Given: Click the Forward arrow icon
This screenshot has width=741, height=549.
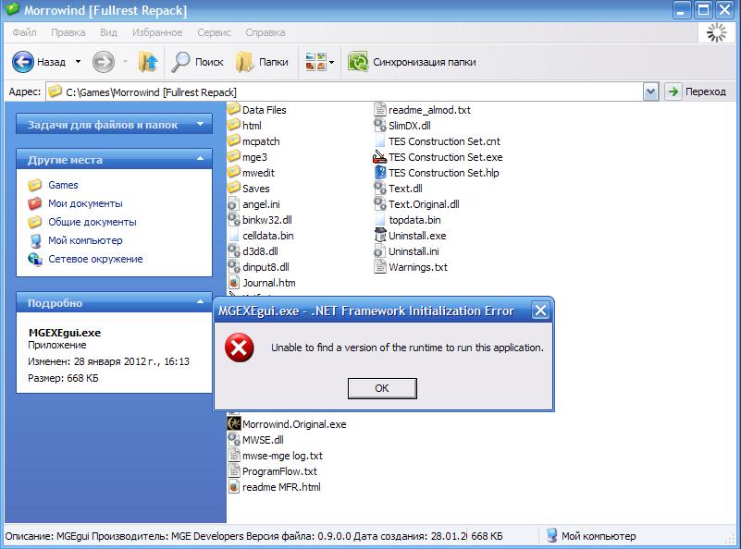Looking at the screenshot, I should (103, 62).
